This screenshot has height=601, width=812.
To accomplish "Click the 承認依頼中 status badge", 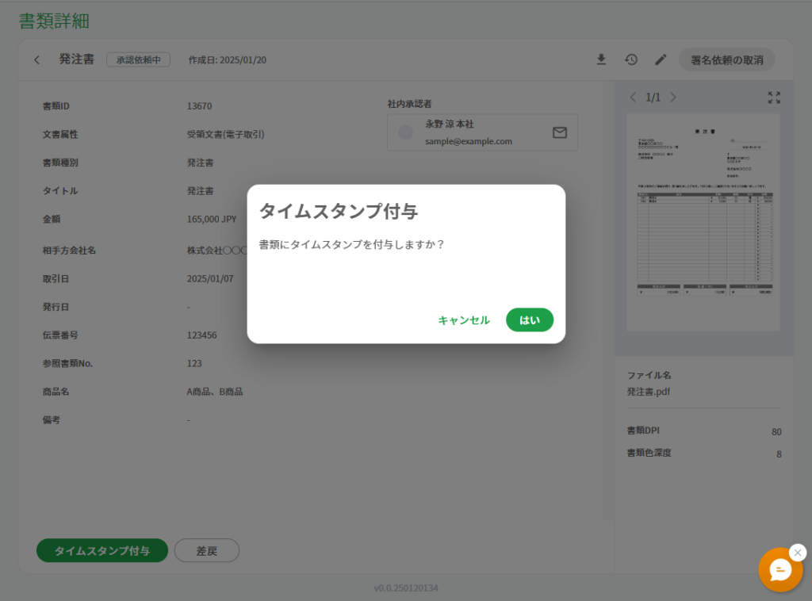I will (138, 59).
